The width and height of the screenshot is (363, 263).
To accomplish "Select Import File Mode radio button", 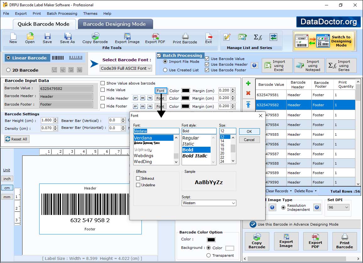I will (x=165, y=62).
